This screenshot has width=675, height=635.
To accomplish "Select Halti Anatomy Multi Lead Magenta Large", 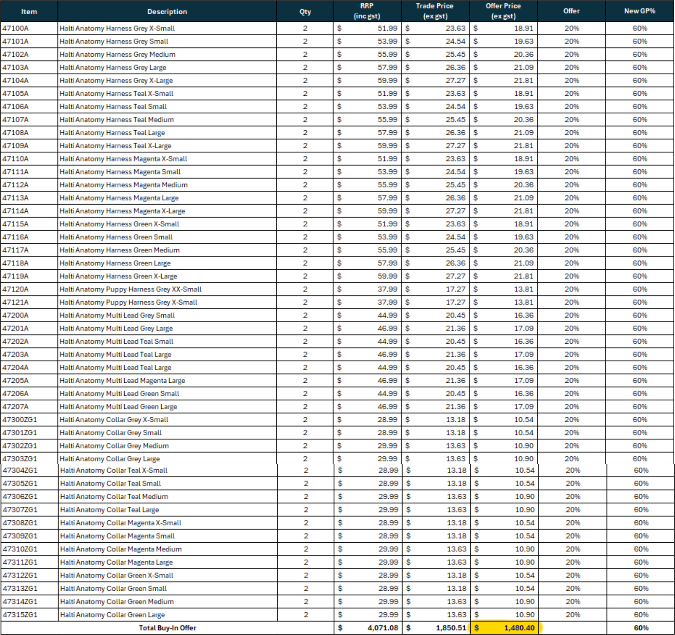I will (x=122, y=380).
